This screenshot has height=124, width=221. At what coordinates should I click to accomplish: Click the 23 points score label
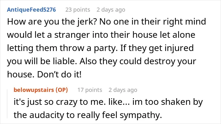(x=78, y=10)
